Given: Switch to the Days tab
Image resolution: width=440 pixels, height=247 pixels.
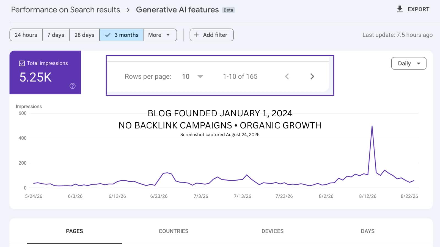Looking at the screenshot, I should point(368,231).
